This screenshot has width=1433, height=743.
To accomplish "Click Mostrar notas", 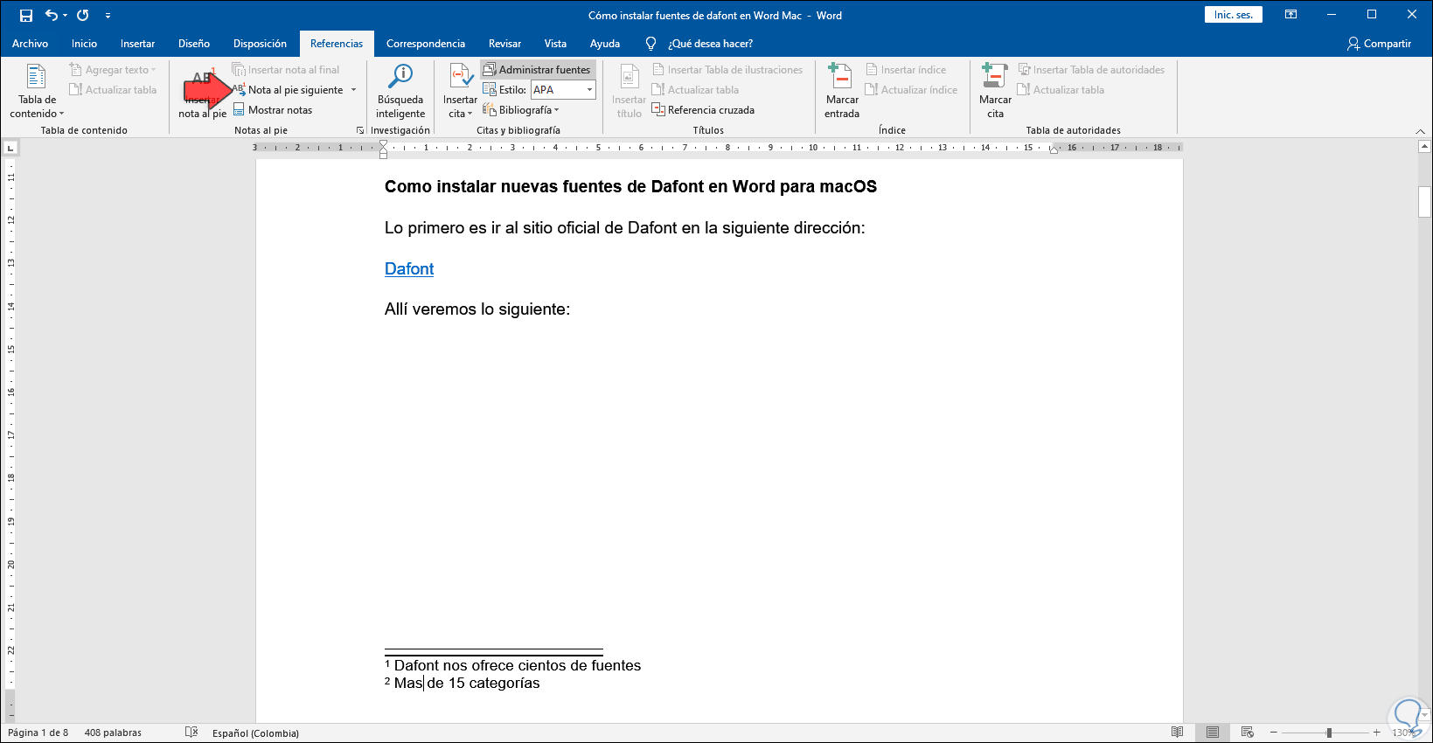I will (273, 110).
